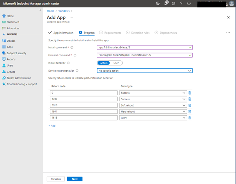Go to Dependencies step tab
236x184 pixels.
click(x=166, y=33)
